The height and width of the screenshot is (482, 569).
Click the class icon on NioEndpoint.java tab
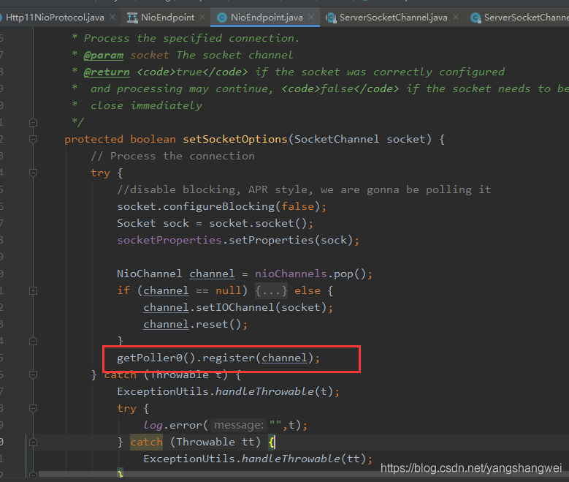pos(220,17)
